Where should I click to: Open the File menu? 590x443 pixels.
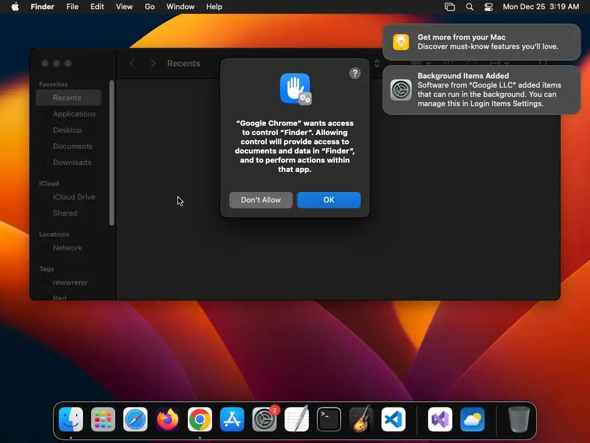pos(72,7)
